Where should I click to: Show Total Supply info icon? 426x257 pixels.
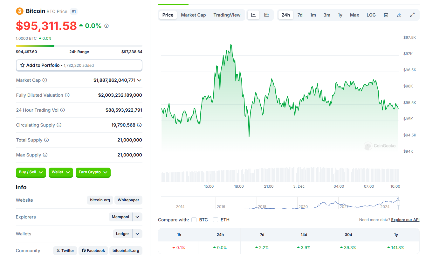tap(46, 140)
